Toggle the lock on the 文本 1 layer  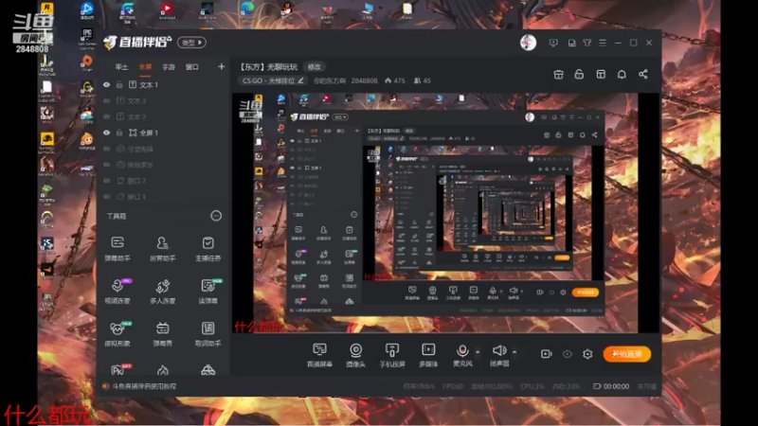tap(119, 85)
